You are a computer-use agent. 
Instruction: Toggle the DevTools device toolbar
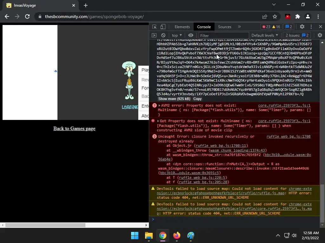click(163, 27)
